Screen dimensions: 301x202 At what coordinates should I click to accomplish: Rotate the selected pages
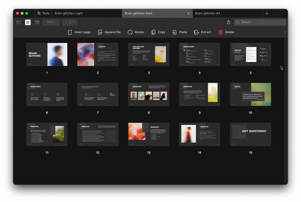(x=130, y=32)
